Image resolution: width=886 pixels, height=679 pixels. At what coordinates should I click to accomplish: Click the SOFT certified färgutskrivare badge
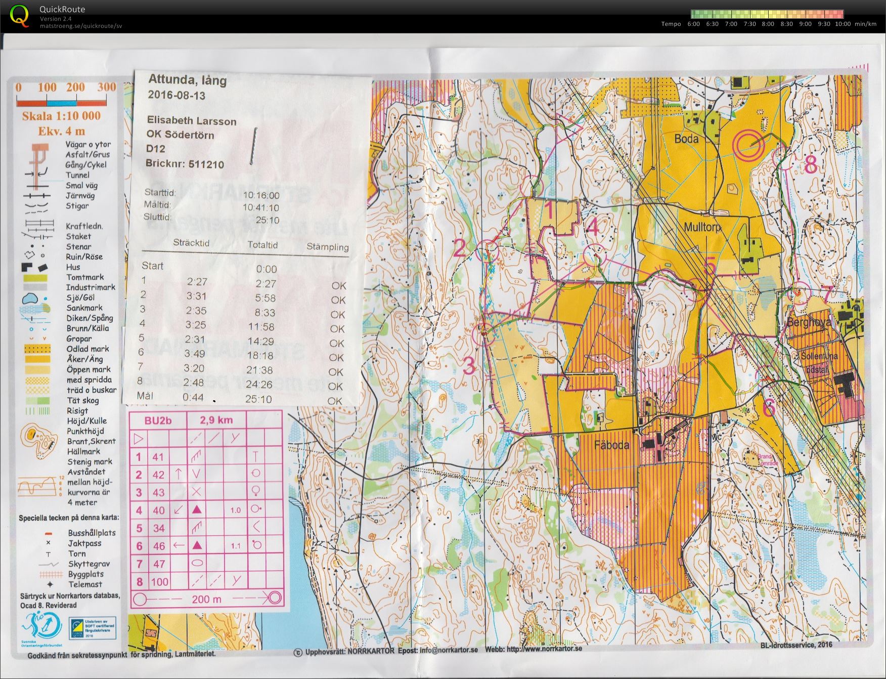point(93,629)
